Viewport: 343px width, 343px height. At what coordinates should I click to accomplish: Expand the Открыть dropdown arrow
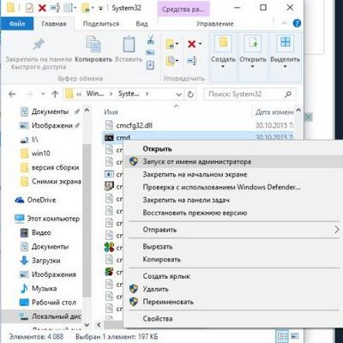252,67
